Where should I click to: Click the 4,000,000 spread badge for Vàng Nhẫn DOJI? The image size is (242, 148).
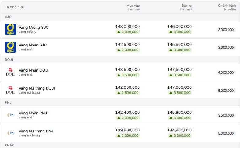point(226,72)
